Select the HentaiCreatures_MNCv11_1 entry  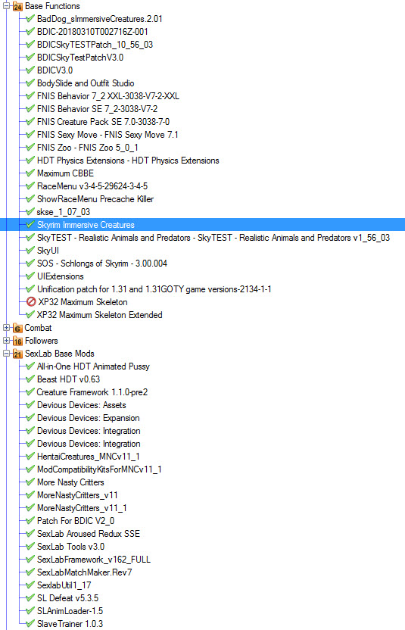[89, 457]
